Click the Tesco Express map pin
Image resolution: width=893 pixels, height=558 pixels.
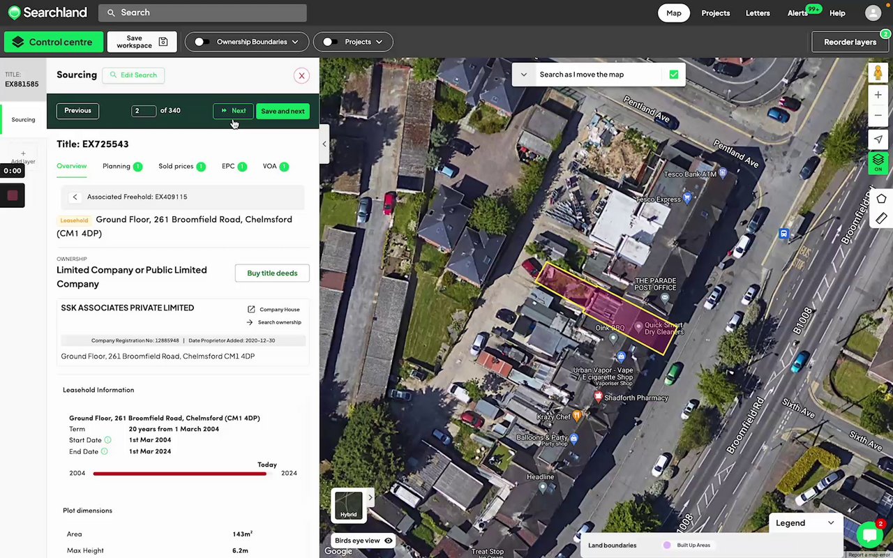[688, 199]
